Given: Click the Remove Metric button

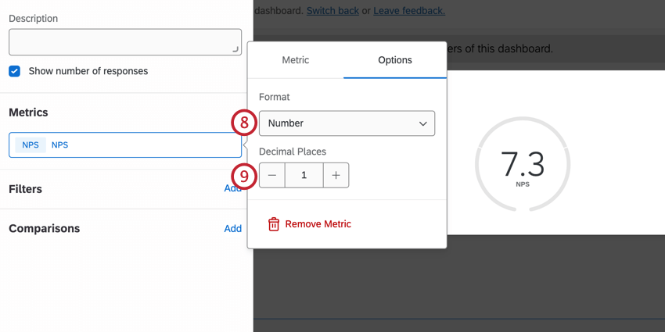Looking at the screenshot, I should point(318,224).
